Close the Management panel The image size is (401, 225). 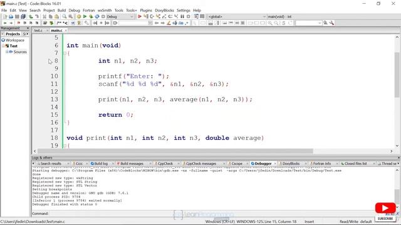tap(28, 28)
